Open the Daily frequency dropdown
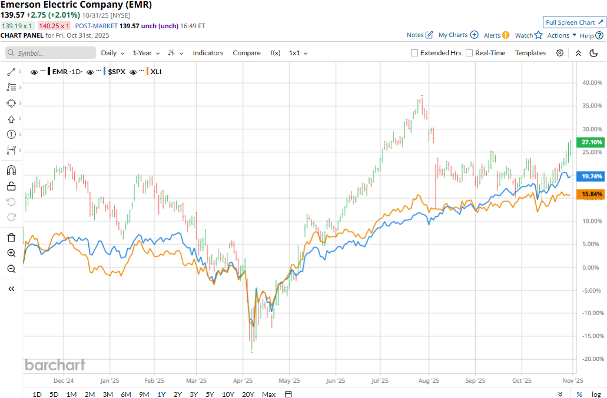This screenshot has width=607, height=398. 112,53
